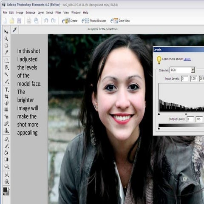This screenshot has width=204, height=204.
Task: Select the Lasso tool
Action: coord(6,67)
